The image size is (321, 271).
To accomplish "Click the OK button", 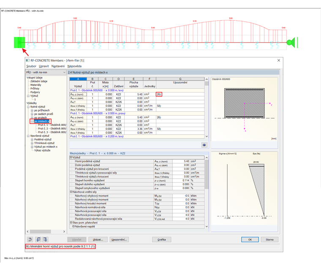I will click(250, 239).
